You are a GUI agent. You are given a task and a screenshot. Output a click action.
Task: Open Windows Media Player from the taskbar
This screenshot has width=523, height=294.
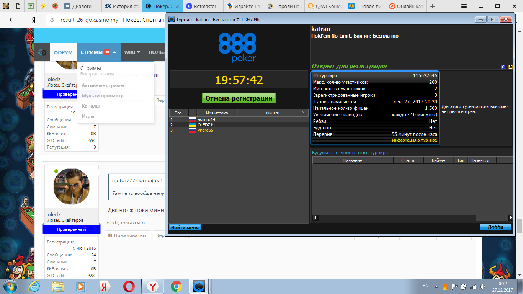pyautogui.click(x=80, y=286)
